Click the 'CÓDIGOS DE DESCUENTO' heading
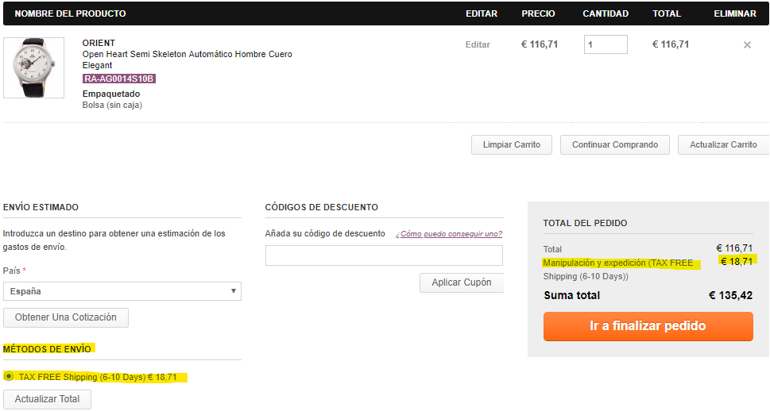The width and height of the screenshot is (770, 411). coord(322,207)
